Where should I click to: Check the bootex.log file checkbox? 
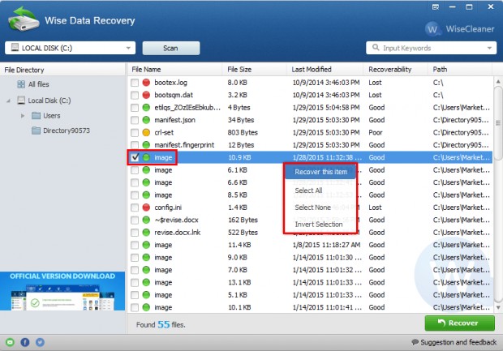click(x=135, y=83)
